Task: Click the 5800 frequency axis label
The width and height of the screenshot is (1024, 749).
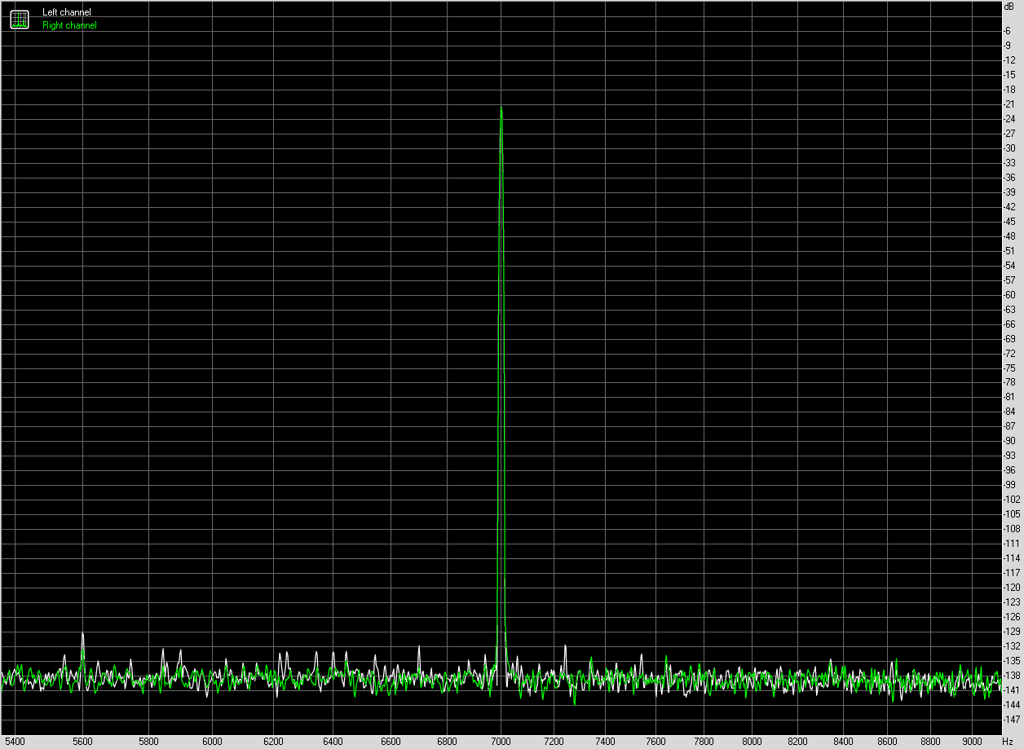Action: point(148,741)
